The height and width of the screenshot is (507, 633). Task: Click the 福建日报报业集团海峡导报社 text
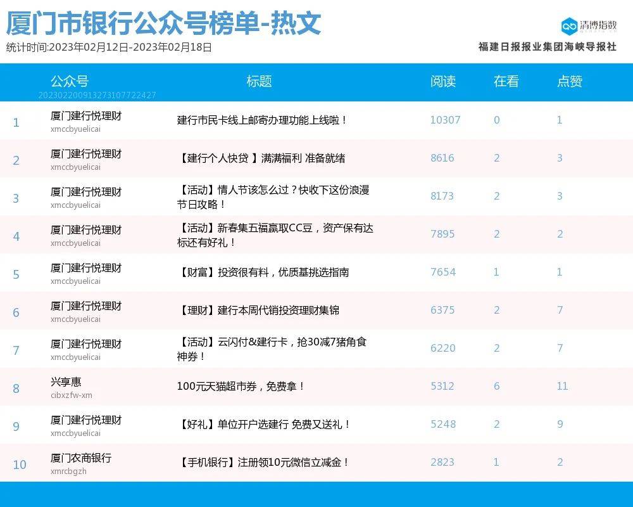click(547, 46)
